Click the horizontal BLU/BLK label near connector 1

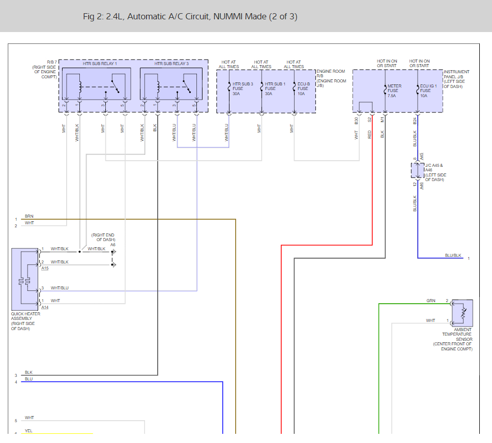coord(453,255)
